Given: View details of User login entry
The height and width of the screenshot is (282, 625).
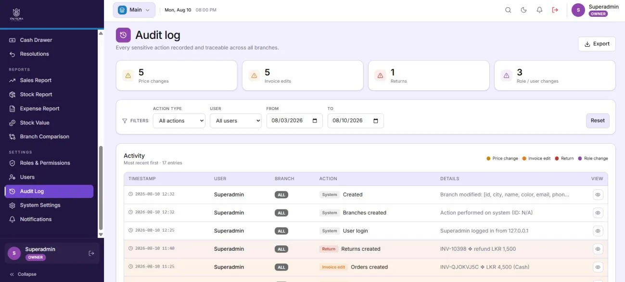Looking at the screenshot, I should 598,231.
